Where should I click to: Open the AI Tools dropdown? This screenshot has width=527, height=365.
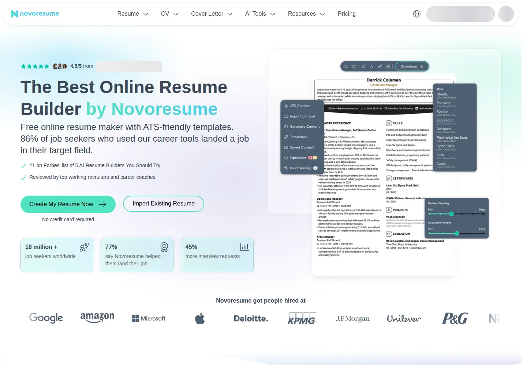tap(260, 14)
